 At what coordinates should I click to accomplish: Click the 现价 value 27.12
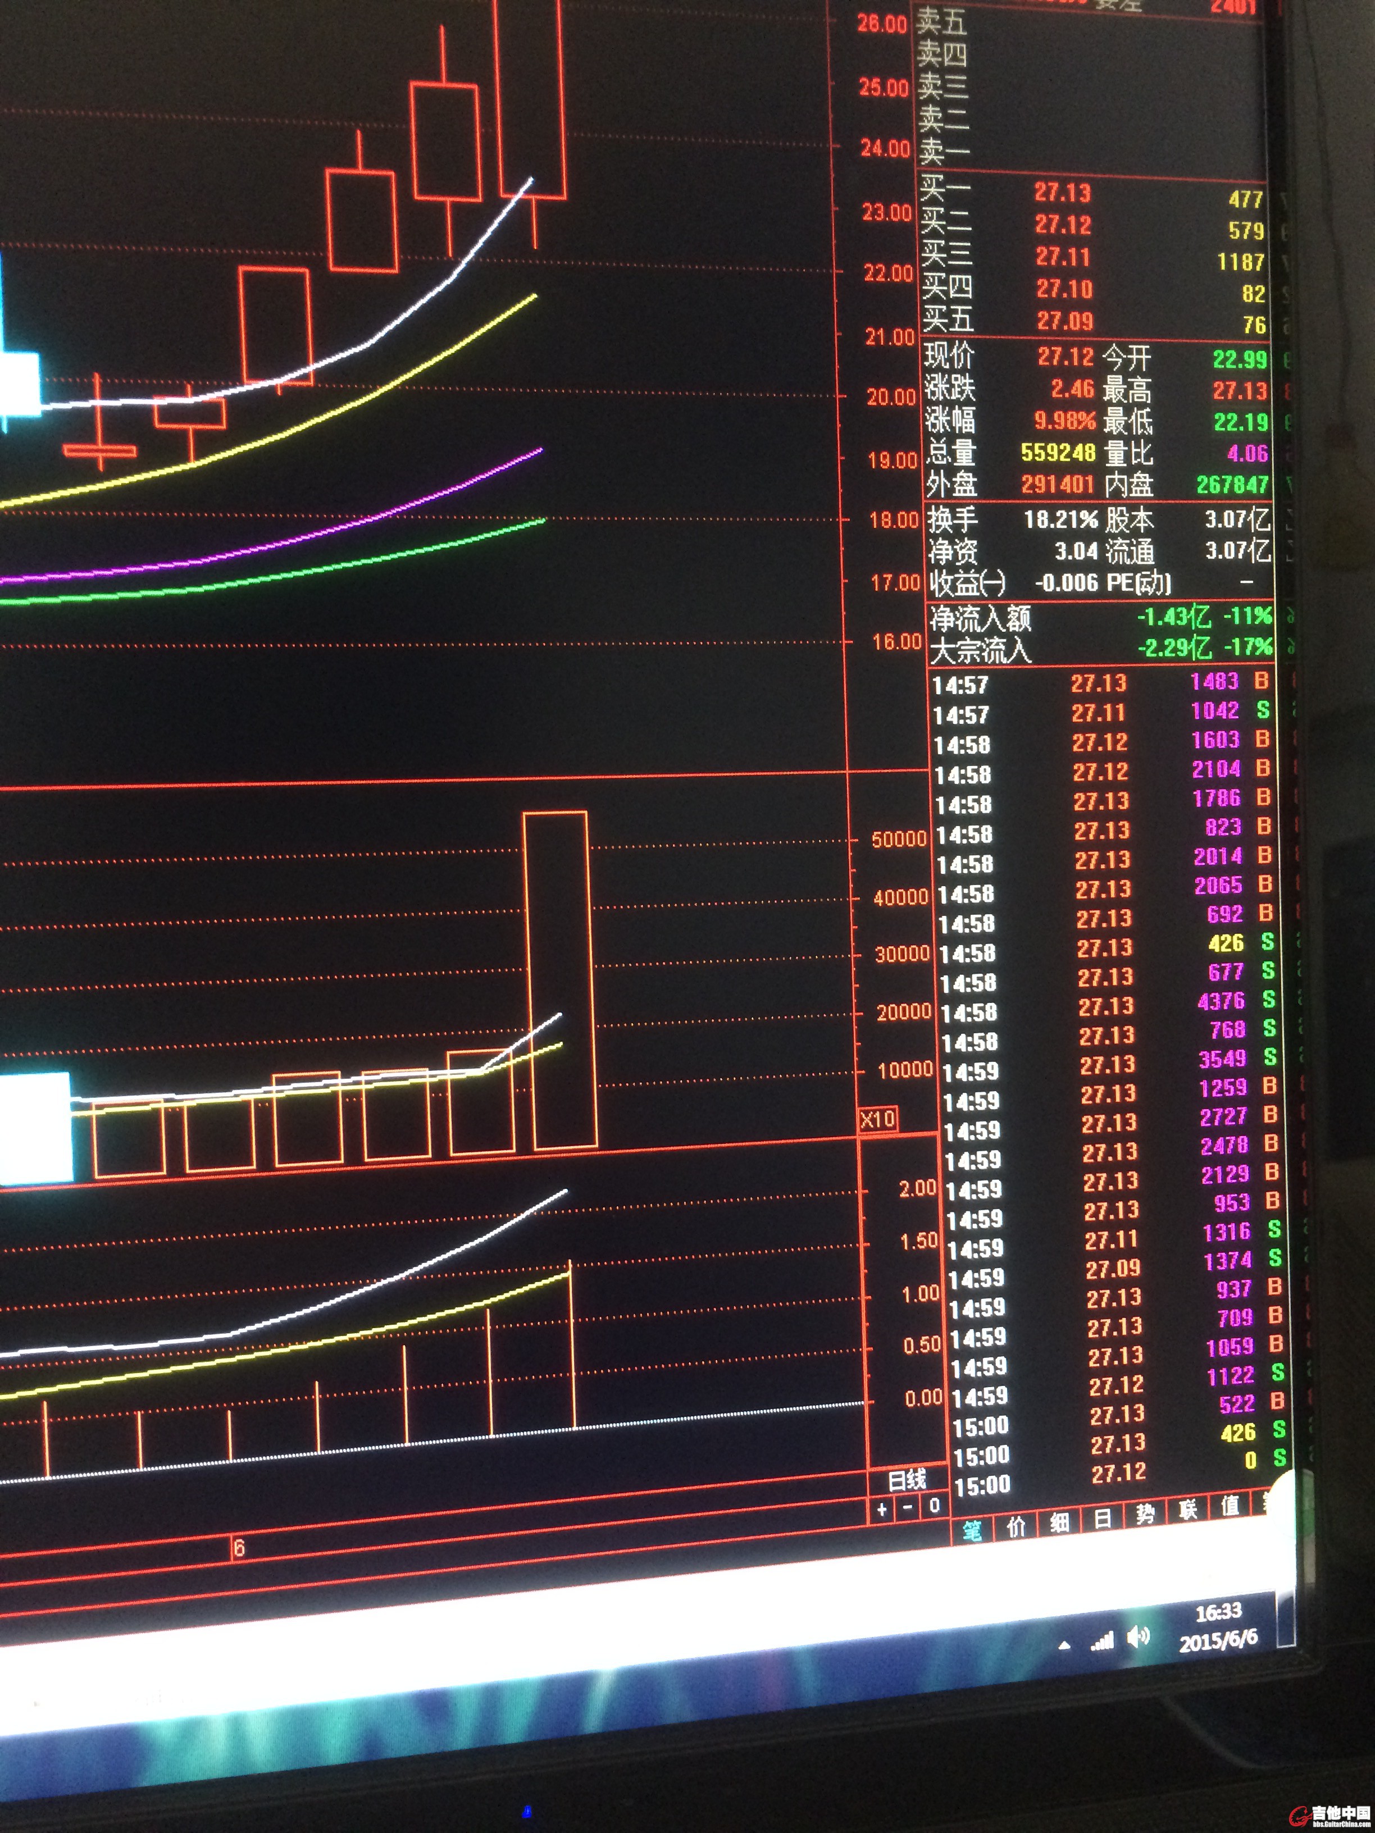1066,357
